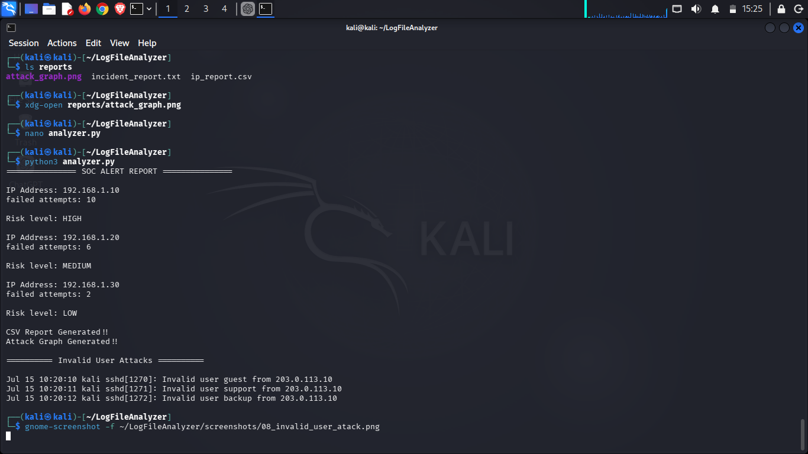Click the 'nano analyzer.py' command line

(63, 134)
